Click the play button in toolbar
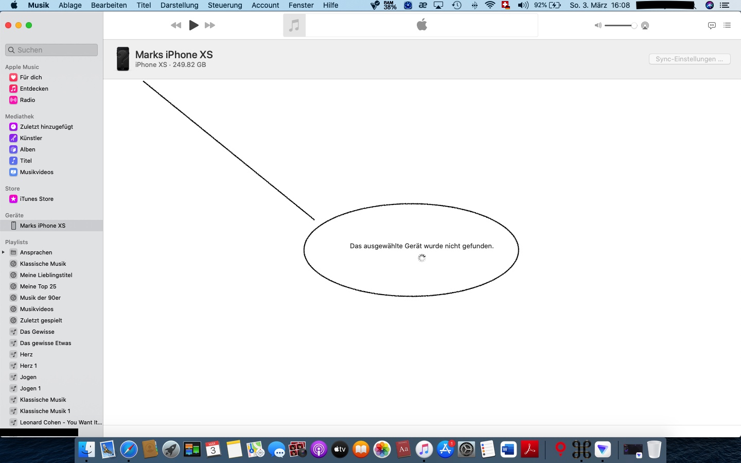 tap(193, 25)
